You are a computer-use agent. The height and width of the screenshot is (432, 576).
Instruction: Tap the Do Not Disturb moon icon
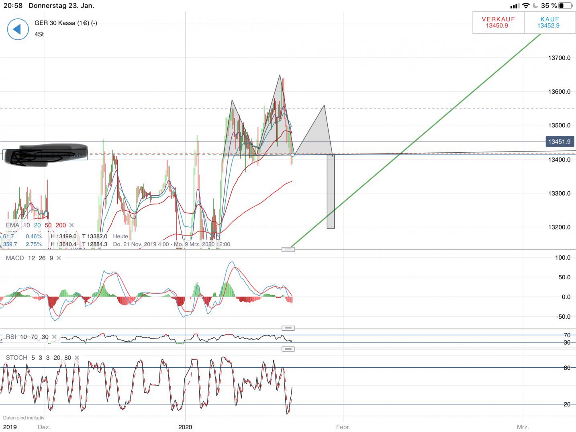pyautogui.click(x=535, y=6)
